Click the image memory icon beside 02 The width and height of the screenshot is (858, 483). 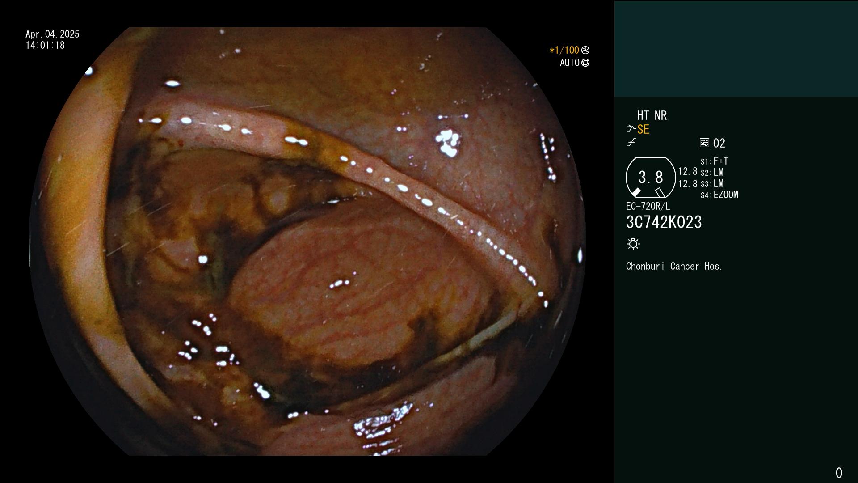coord(704,143)
